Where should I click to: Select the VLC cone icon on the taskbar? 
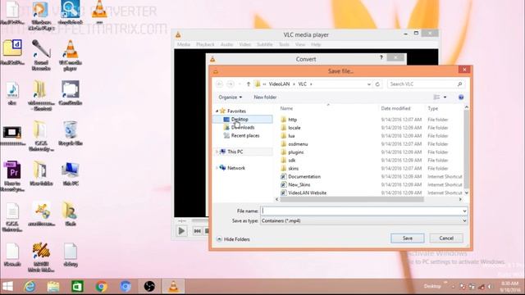[173, 286]
